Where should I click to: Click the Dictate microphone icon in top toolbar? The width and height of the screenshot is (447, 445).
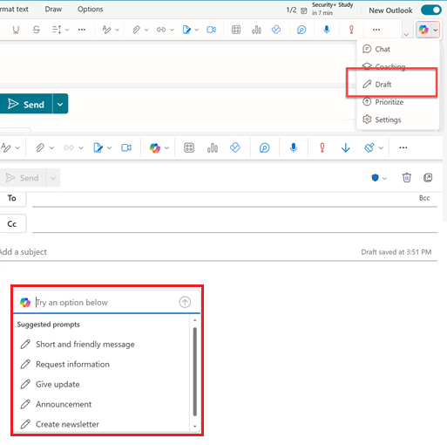[x=327, y=30]
